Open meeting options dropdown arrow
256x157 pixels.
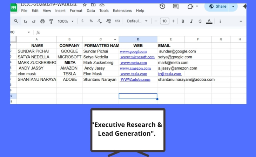197,6
